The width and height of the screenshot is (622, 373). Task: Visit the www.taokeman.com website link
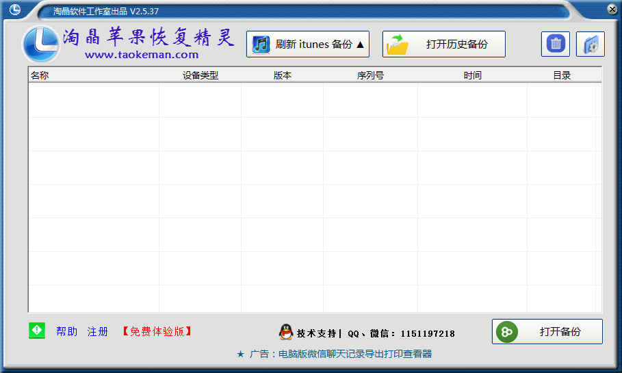coord(142,55)
